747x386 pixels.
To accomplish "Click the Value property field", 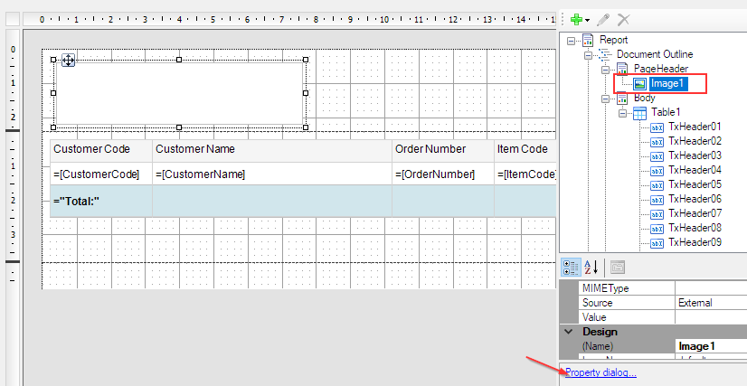I will [x=711, y=317].
